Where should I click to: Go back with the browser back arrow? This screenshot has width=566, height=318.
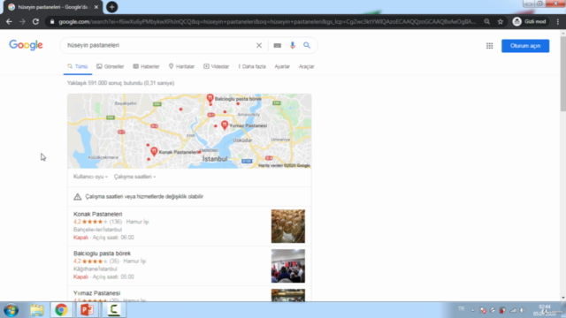(x=9, y=21)
